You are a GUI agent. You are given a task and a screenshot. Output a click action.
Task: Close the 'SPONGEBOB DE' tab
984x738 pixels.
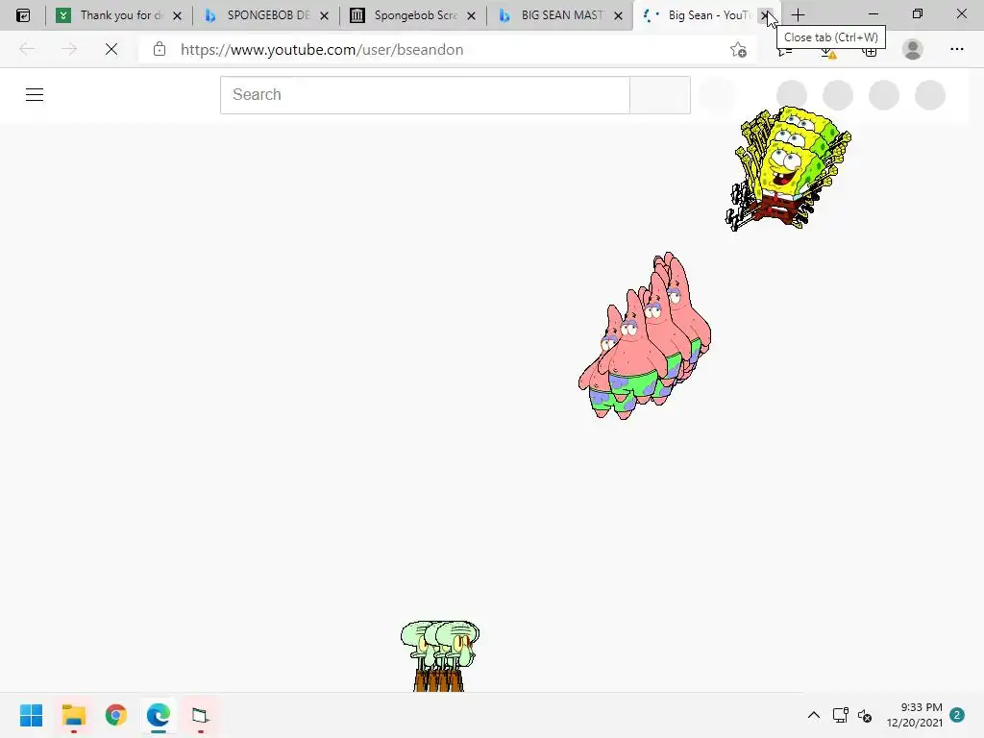[325, 15]
